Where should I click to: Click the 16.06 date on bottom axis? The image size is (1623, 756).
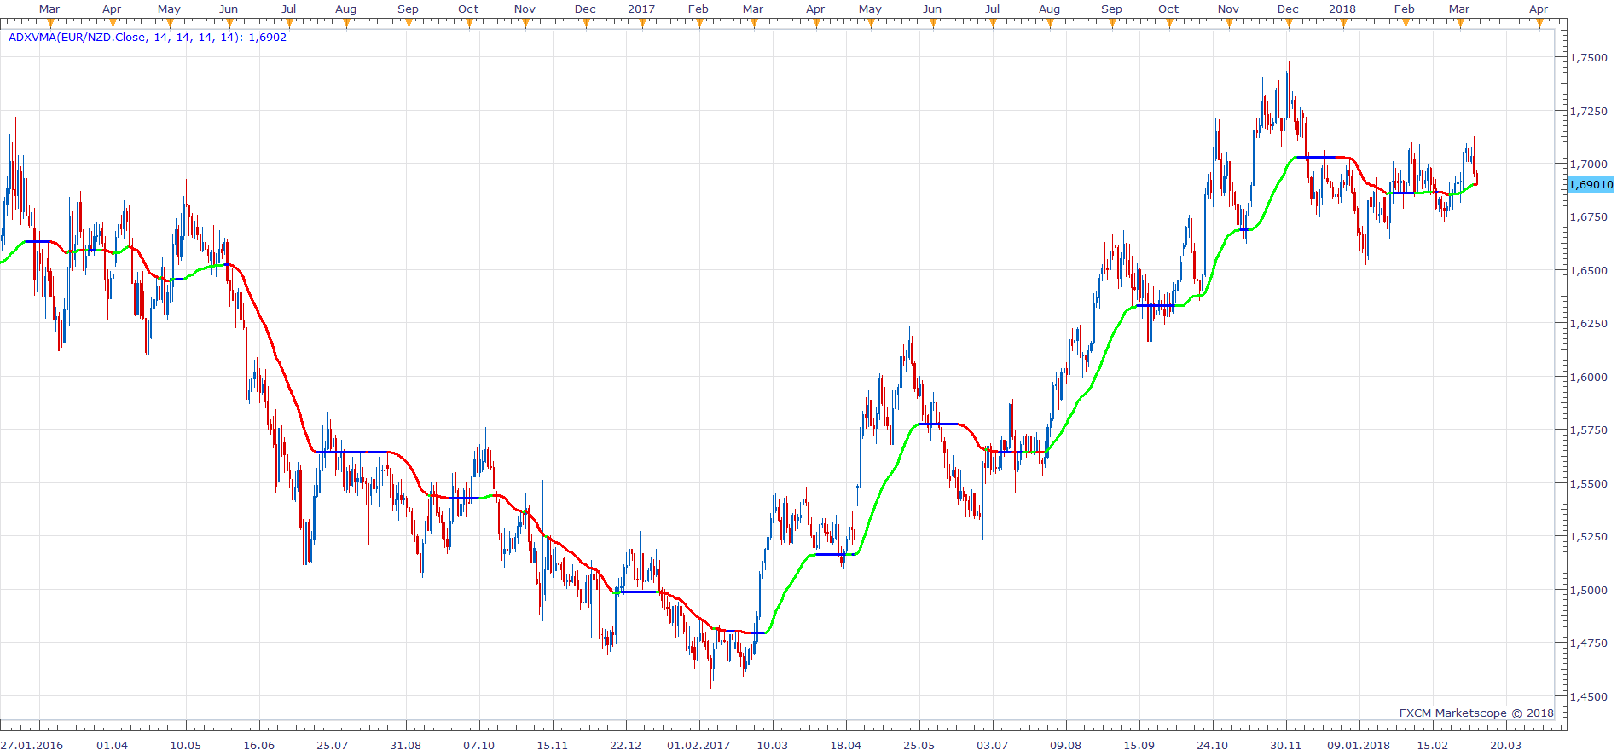[258, 745]
